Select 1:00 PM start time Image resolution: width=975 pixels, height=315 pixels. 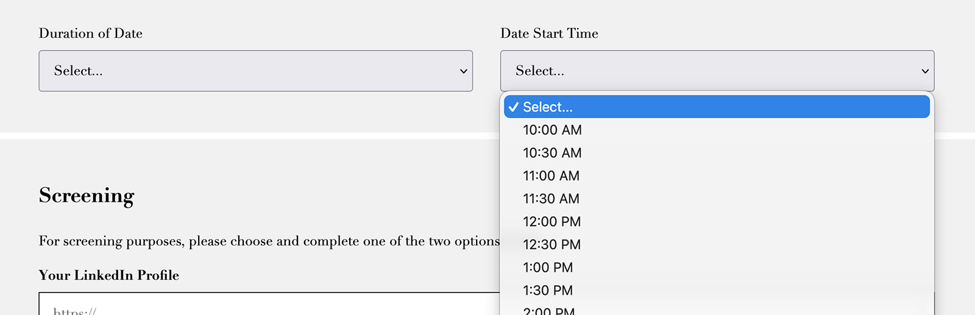[548, 267]
